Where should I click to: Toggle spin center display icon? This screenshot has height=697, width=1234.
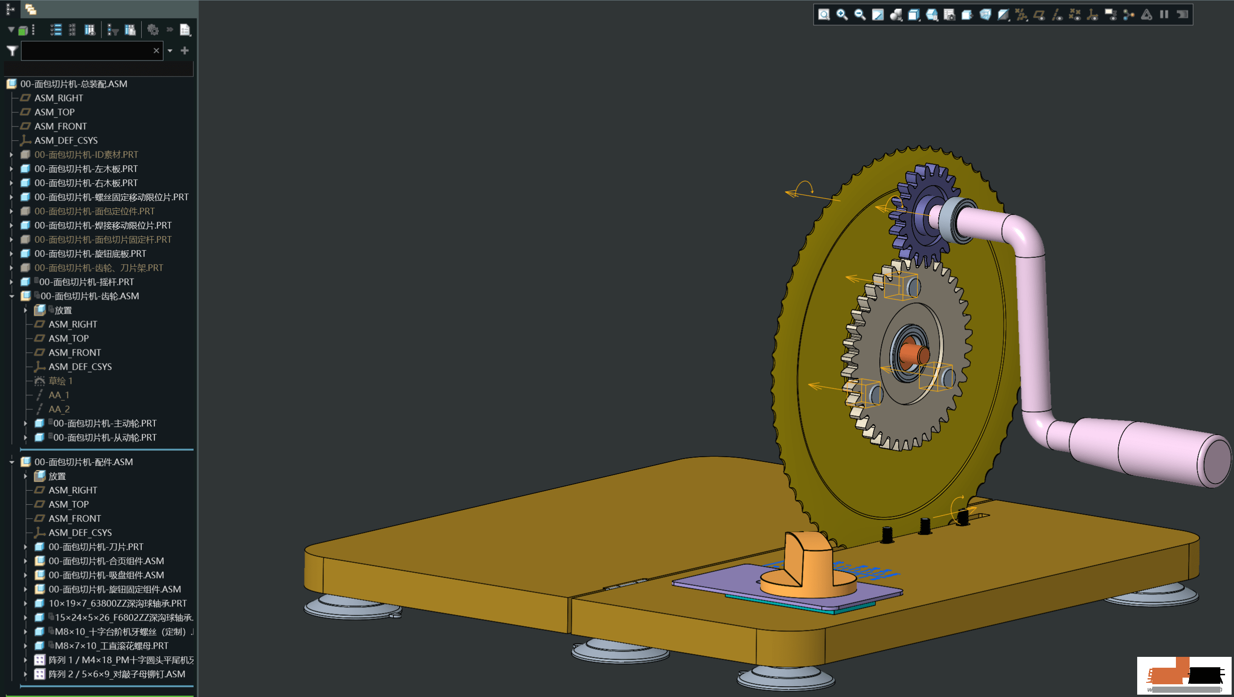pos(1129,15)
